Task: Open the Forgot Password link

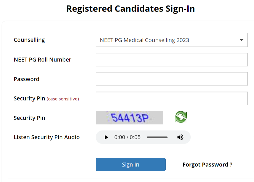Action: pyautogui.click(x=207, y=165)
